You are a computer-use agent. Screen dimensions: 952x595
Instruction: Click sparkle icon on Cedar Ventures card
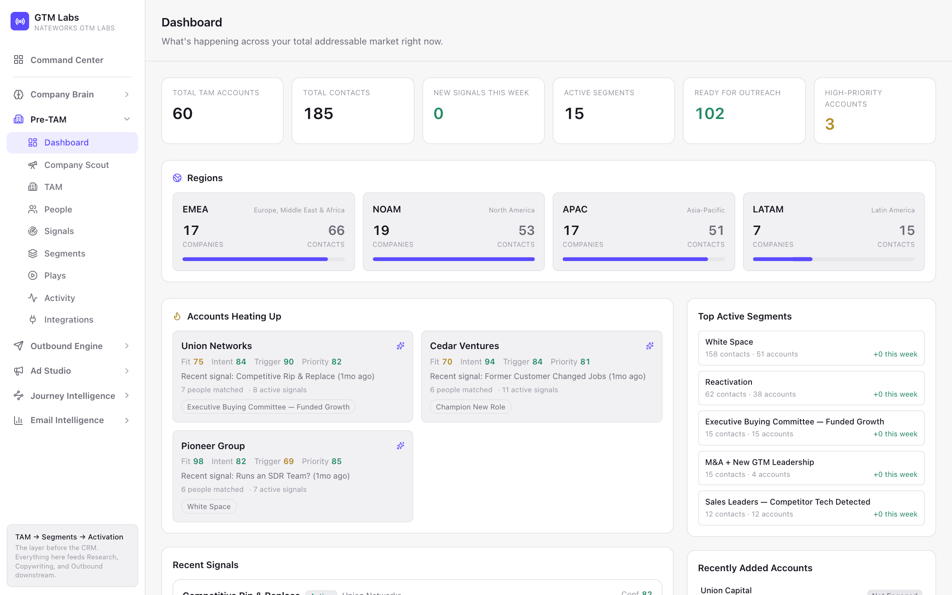click(x=650, y=346)
